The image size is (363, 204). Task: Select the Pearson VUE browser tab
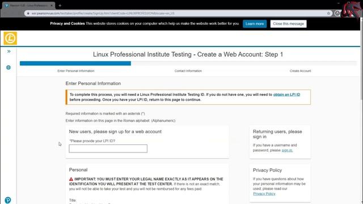point(29,5)
